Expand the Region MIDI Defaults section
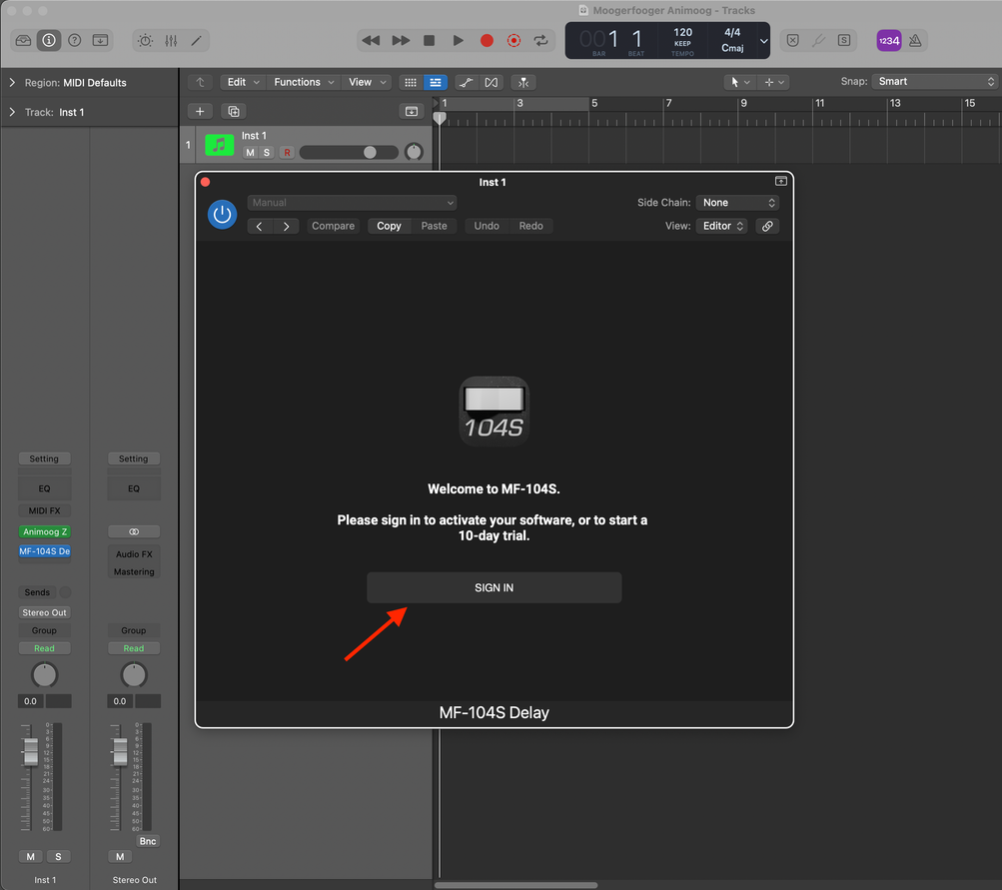This screenshot has width=1002, height=890. pos(12,83)
